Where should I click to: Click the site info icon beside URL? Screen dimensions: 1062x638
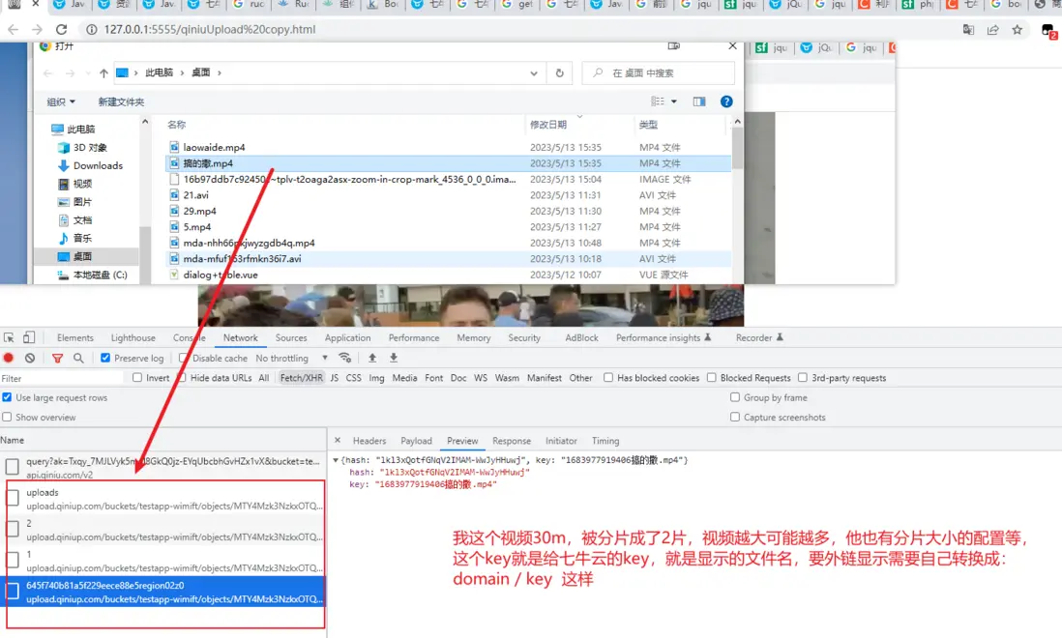pos(91,30)
